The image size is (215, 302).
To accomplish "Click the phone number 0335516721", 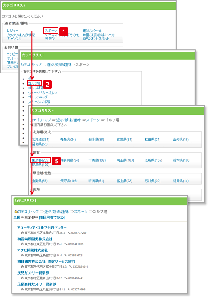I will tap(76, 256).
